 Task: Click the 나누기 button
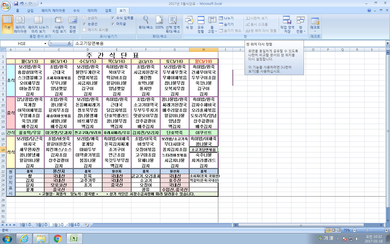click(x=226, y=18)
